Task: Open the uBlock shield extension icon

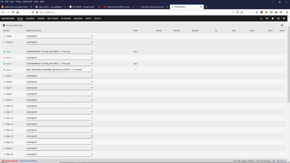Action: pyautogui.click(x=262, y=12)
